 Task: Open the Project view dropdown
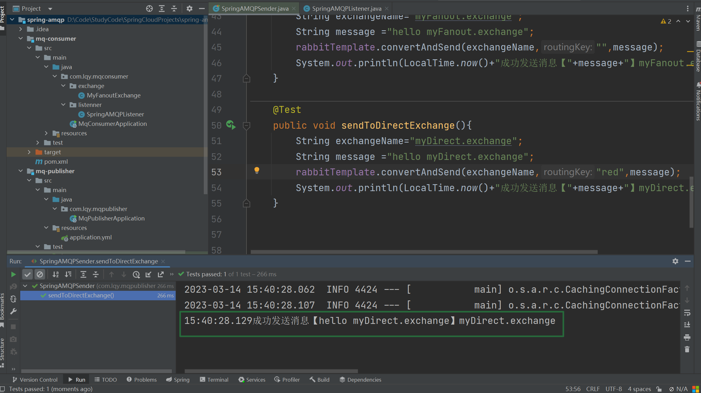[x=50, y=9]
